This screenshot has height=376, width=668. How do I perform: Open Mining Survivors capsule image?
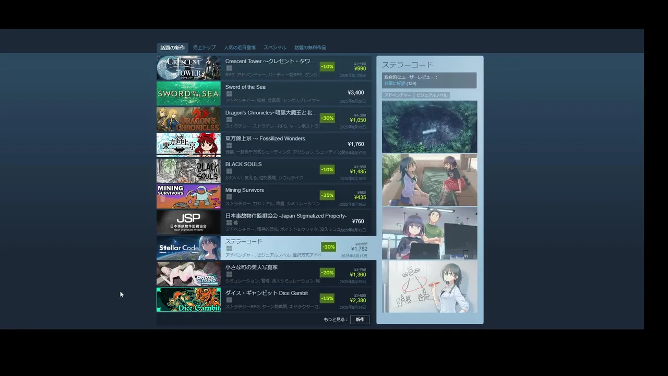[x=188, y=196]
